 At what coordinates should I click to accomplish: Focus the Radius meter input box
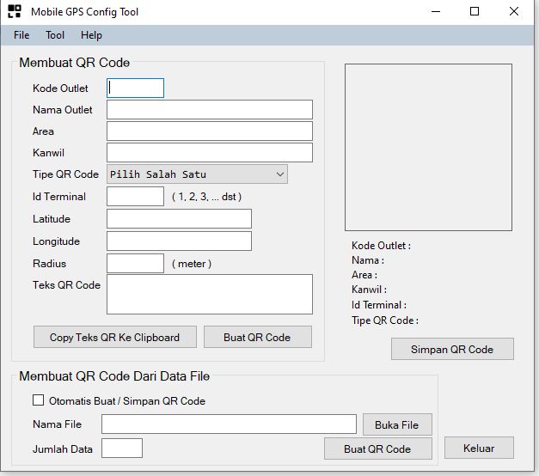[135, 264]
